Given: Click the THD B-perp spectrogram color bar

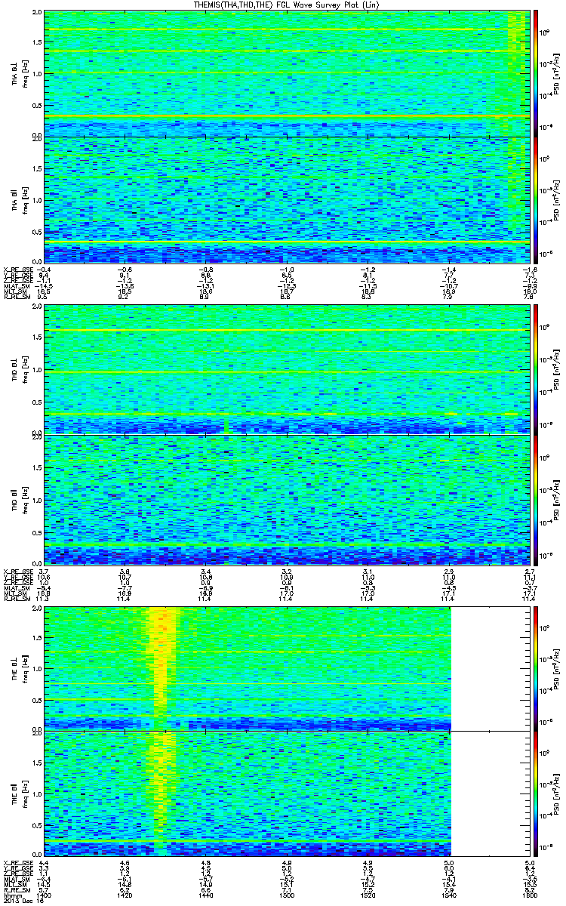Looking at the screenshot, I should pyautogui.click(x=536, y=368).
